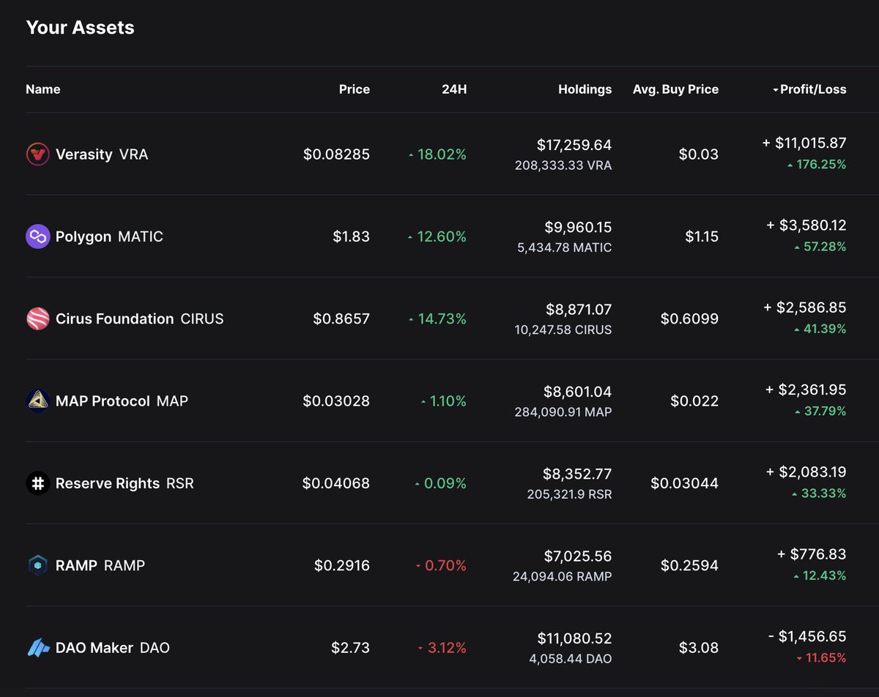
Task: Expand the DAO Maker row details
Action: [x=439, y=647]
